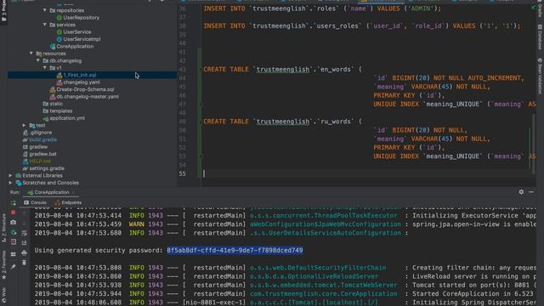Image resolution: width=544 pixels, height=306 pixels.
Task: Expand External Libraries node
Action: (10, 176)
